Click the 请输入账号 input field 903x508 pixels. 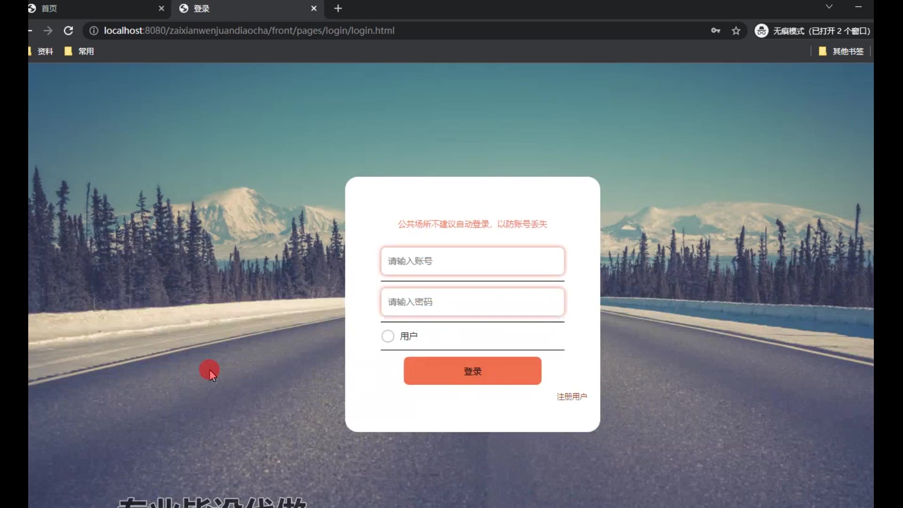click(x=472, y=261)
